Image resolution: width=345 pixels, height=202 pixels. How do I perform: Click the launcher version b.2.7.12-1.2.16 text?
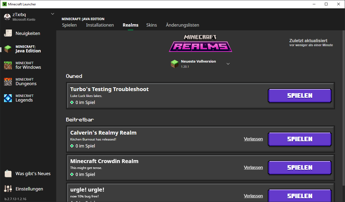tap(15, 199)
